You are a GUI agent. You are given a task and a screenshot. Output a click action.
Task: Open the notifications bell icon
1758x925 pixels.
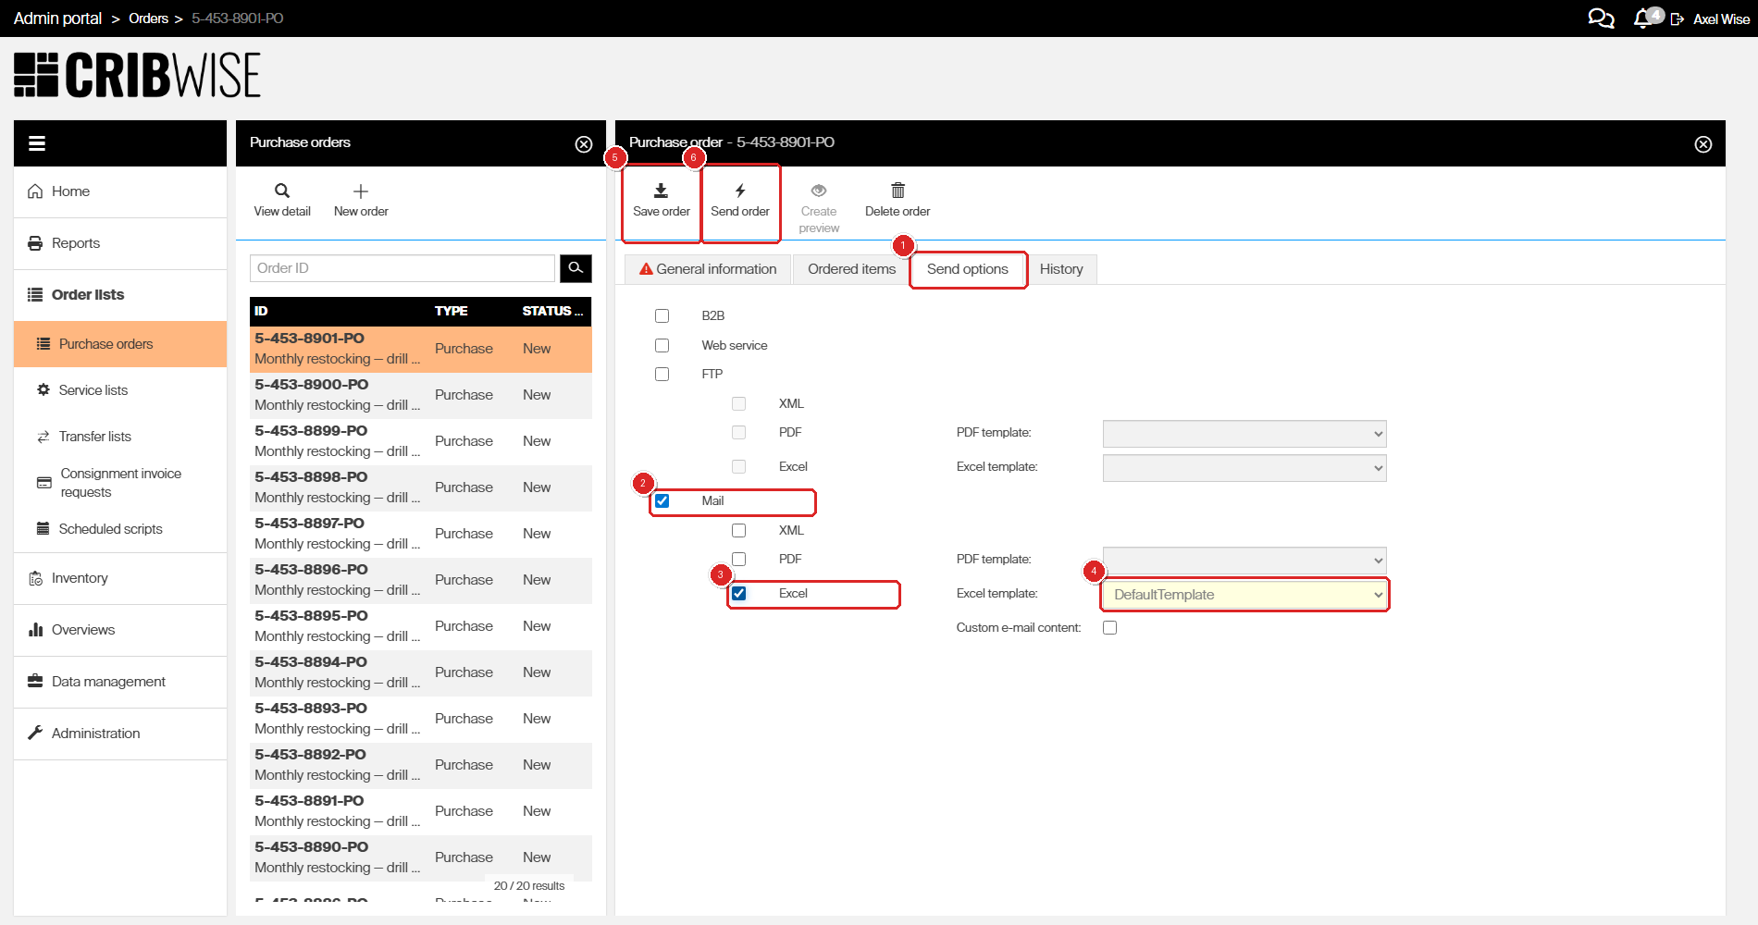tap(1642, 18)
